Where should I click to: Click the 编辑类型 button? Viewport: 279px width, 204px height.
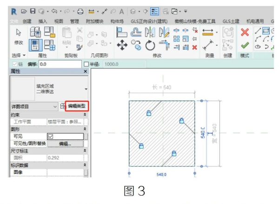coord(77,106)
